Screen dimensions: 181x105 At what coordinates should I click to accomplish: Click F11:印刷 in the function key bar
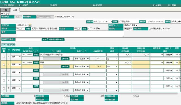coord(172,5)
